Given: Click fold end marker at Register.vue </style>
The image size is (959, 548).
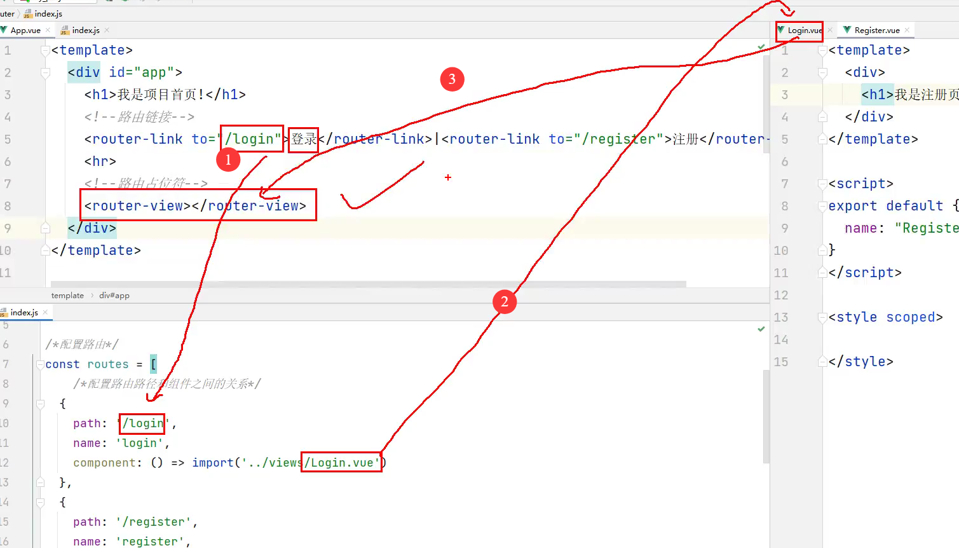Looking at the screenshot, I should pyautogui.click(x=822, y=362).
